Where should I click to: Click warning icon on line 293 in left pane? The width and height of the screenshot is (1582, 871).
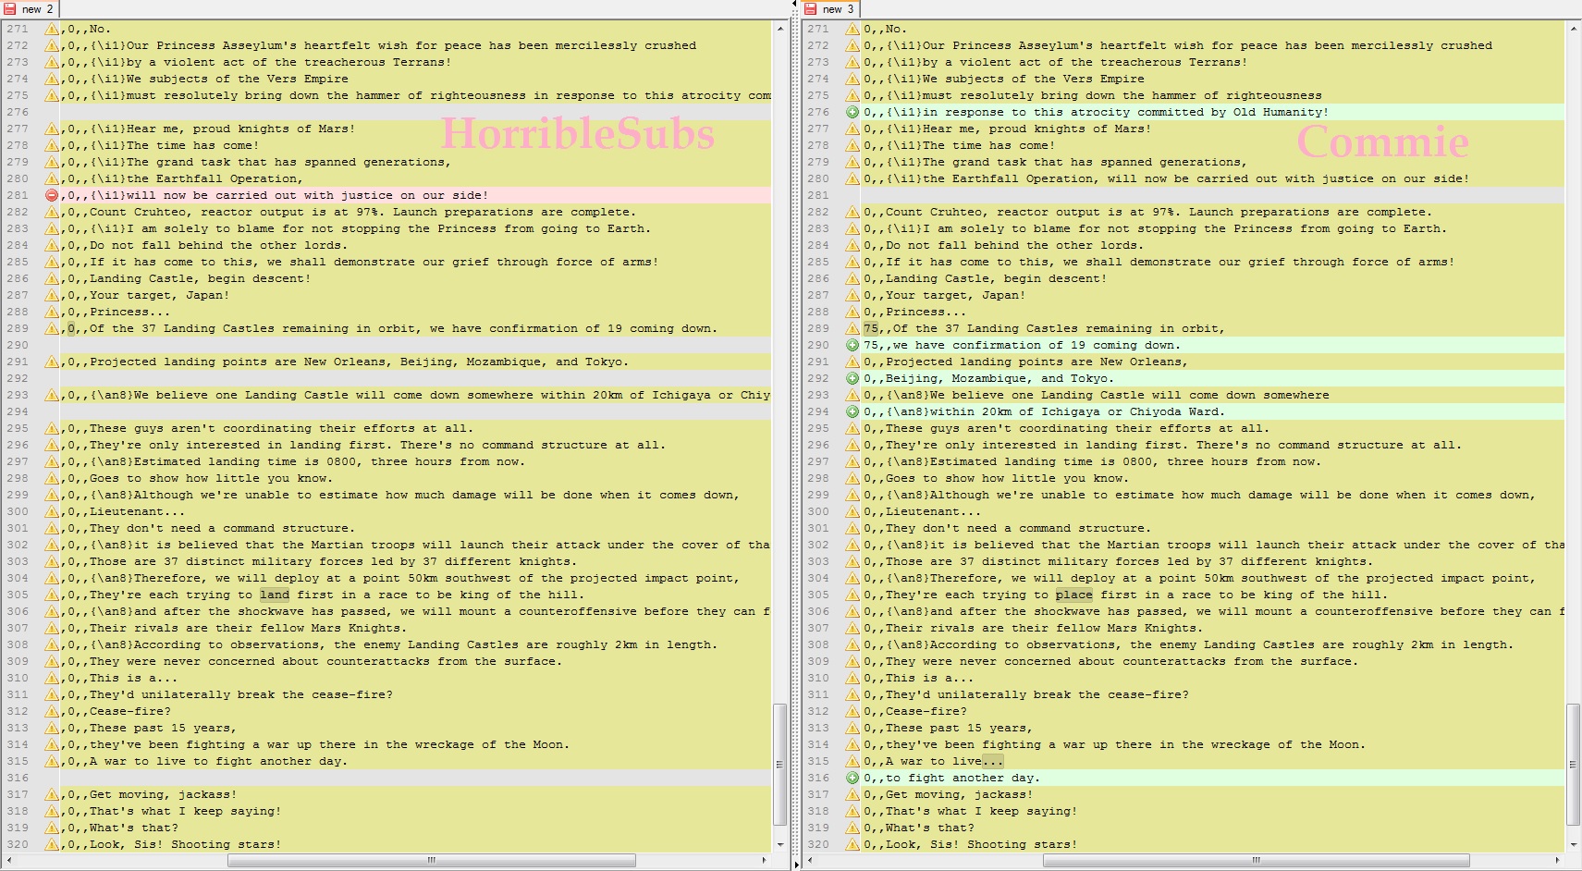[x=52, y=395]
